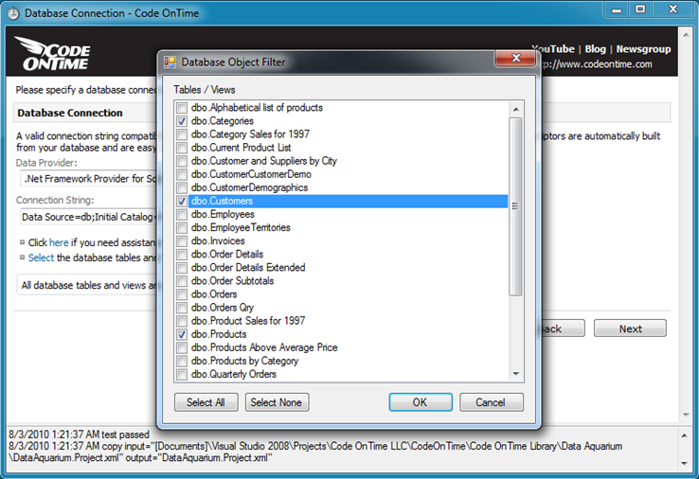Click the main window scrollbar down arrow

[685, 415]
